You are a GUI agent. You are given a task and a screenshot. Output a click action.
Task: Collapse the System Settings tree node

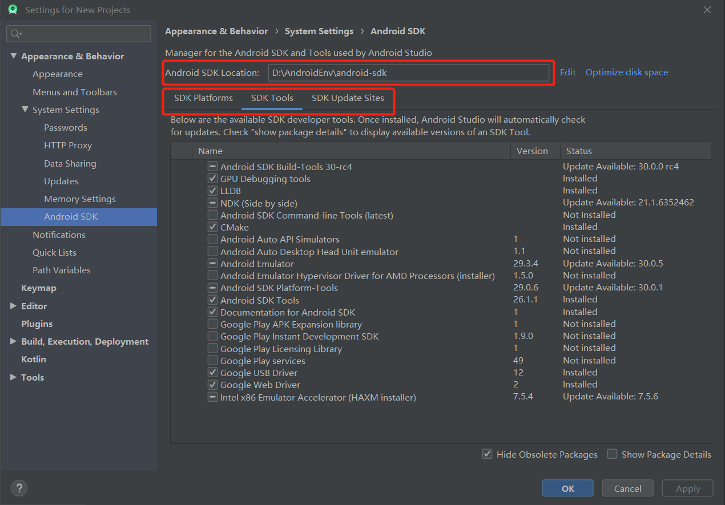pos(25,110)
